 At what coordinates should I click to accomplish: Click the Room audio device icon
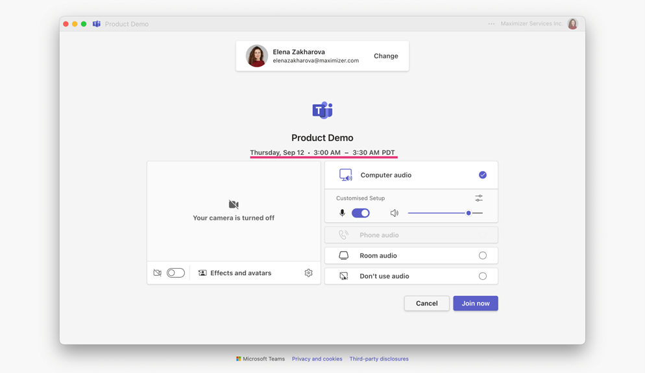343,256
